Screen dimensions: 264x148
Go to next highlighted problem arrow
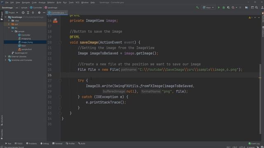(x=259, y=17)
